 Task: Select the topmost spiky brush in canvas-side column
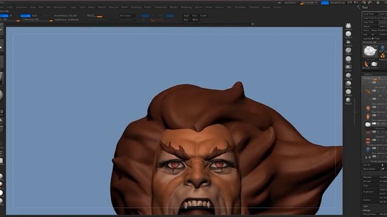348,25
